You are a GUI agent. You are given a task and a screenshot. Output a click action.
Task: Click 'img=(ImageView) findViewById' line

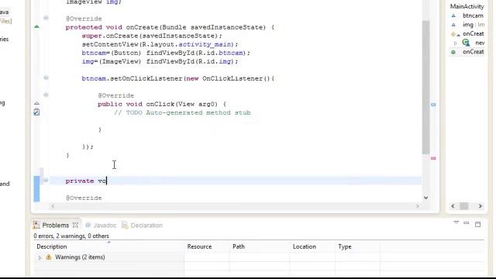pos(160,61)
